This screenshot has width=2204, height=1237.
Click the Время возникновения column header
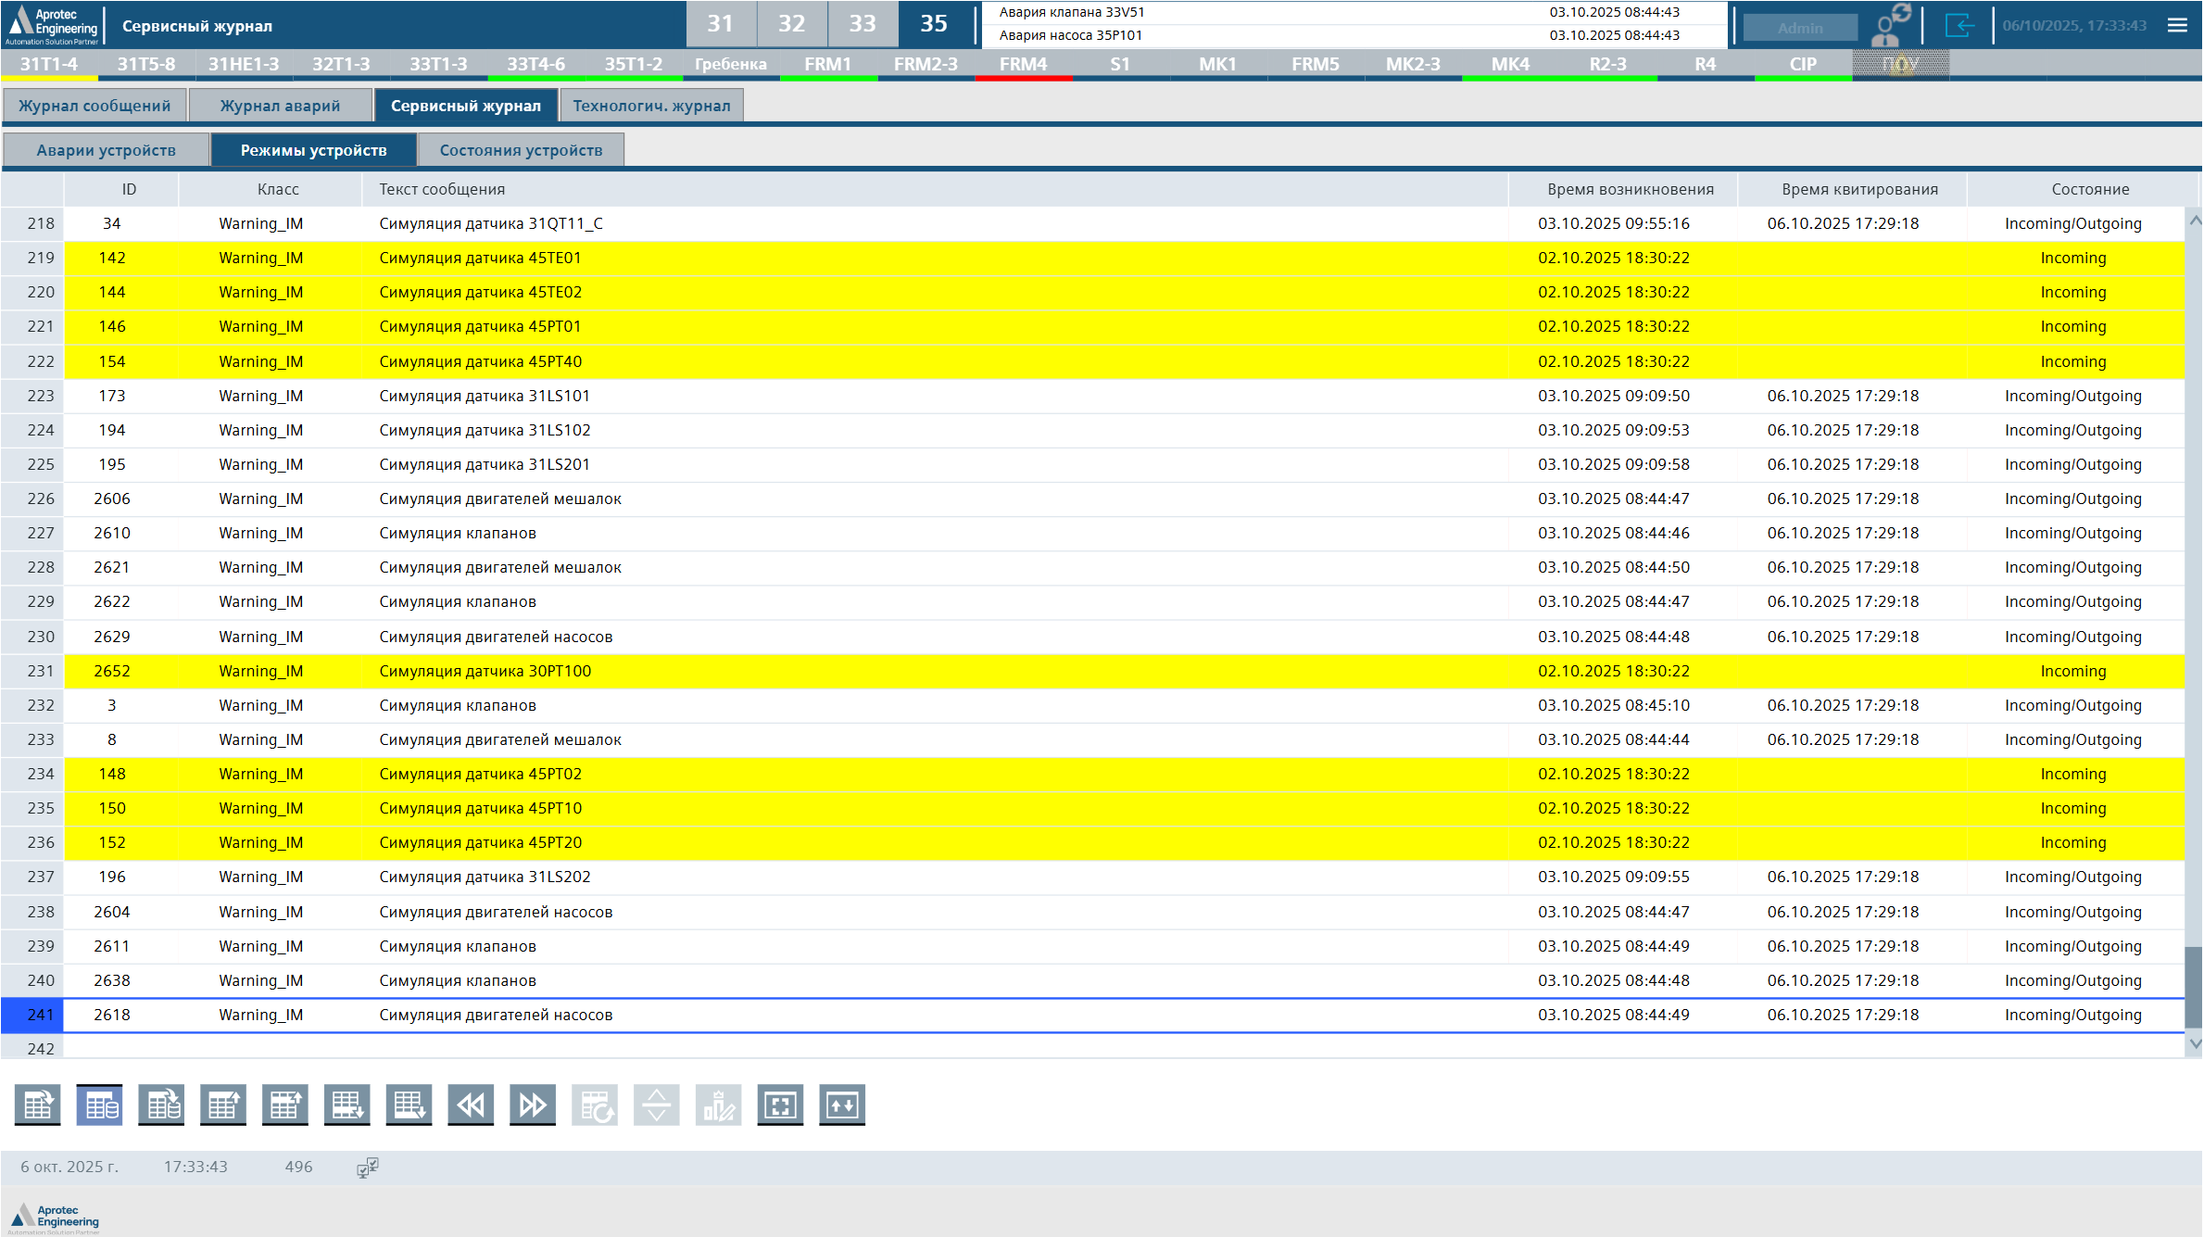click(x=1630, y=189)
